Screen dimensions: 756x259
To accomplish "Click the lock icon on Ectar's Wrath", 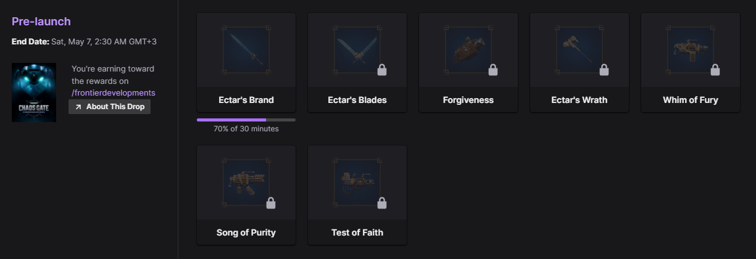I will point(604,70).
